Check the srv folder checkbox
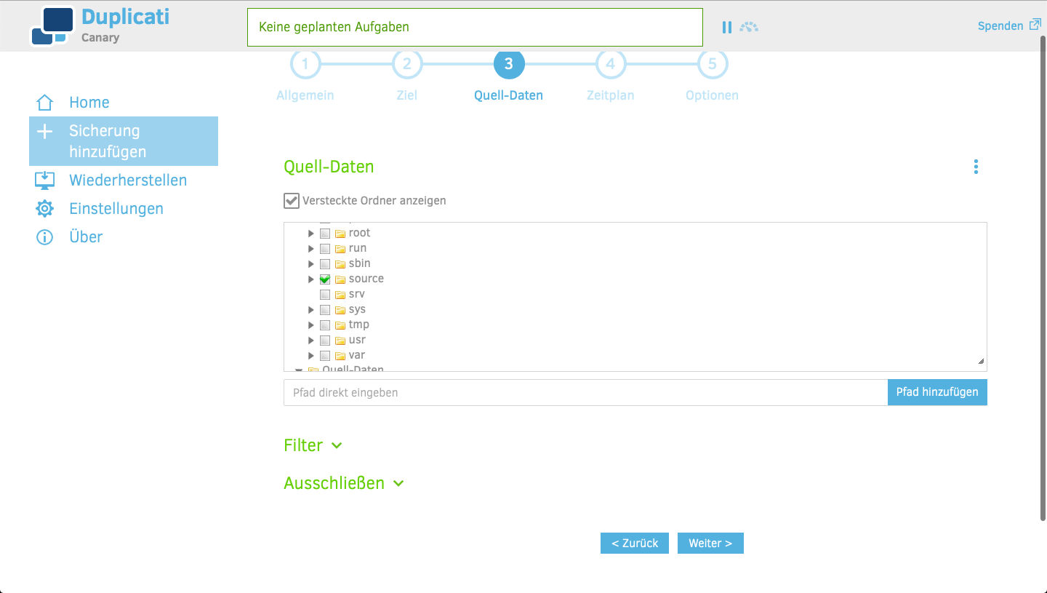This screenshot has width=1047, height=593. point(325,295)
